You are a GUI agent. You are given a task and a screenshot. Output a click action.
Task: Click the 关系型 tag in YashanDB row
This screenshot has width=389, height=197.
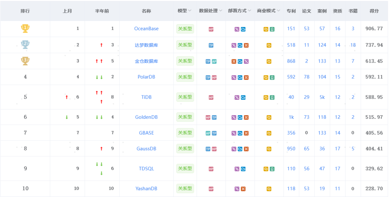[x=185, y=189]
